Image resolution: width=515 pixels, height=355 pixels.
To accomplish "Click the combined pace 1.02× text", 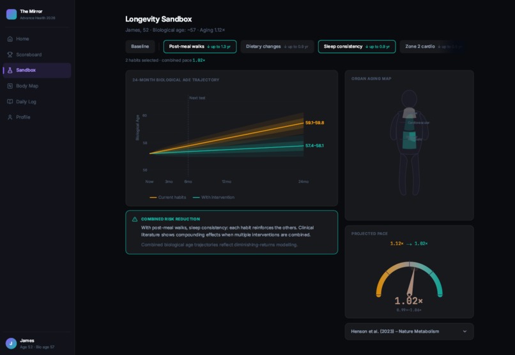I will point(199,61).
